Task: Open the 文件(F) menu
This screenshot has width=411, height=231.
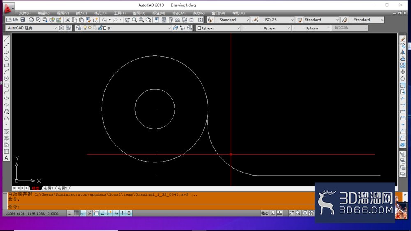Action: click(25, 13)
